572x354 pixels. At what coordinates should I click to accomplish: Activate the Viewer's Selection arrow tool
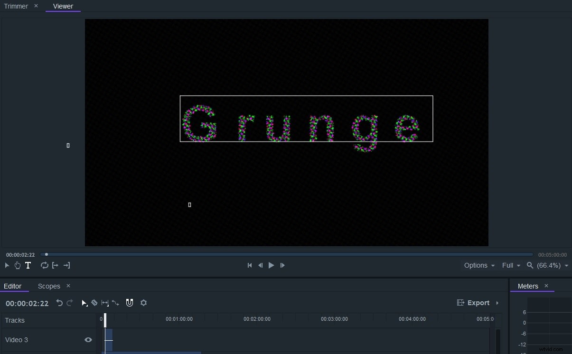click(7, 265)
